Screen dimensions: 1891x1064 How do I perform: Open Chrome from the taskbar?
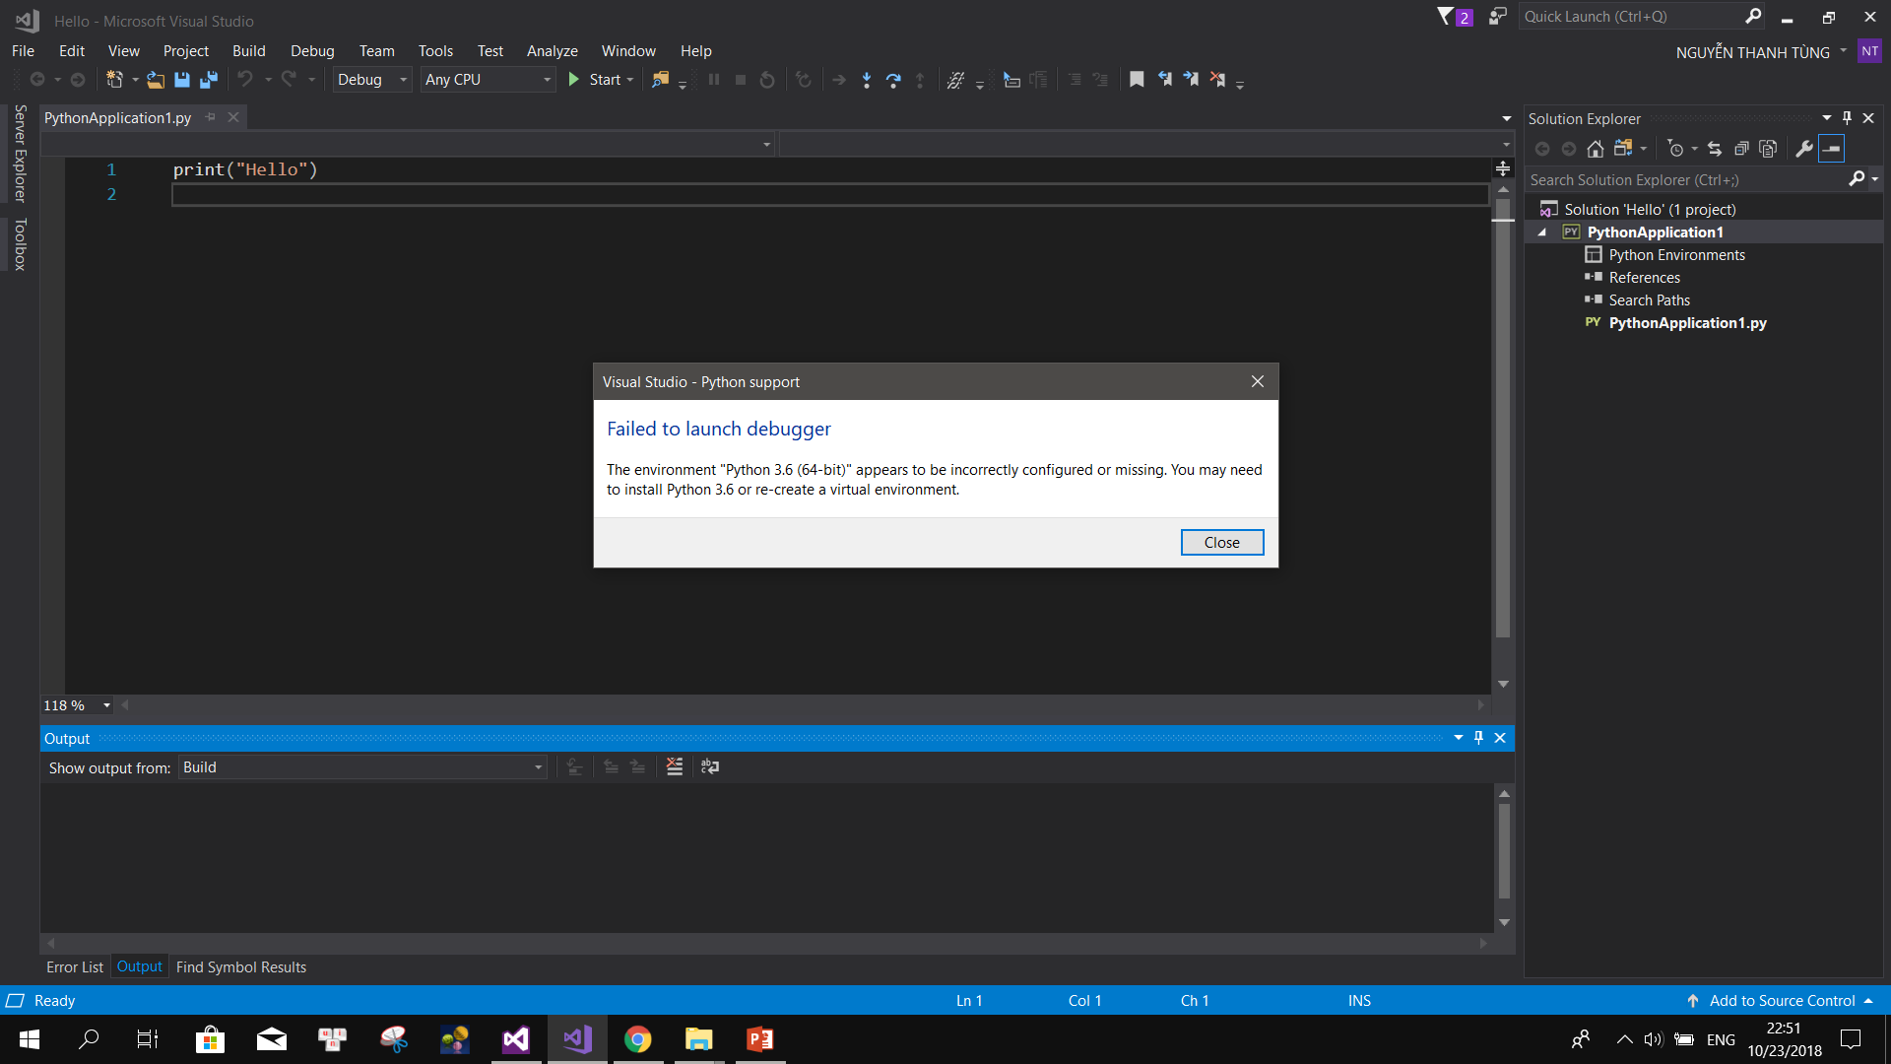click(x=638, y=1039)
